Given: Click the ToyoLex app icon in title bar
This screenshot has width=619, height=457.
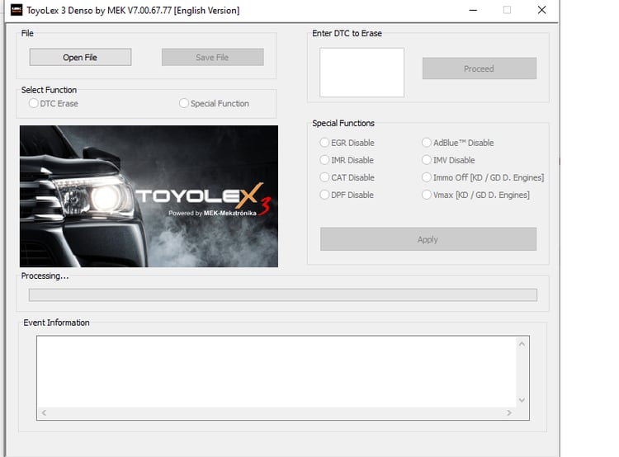Looking at the screenshot, I should (x=17, y=10).
